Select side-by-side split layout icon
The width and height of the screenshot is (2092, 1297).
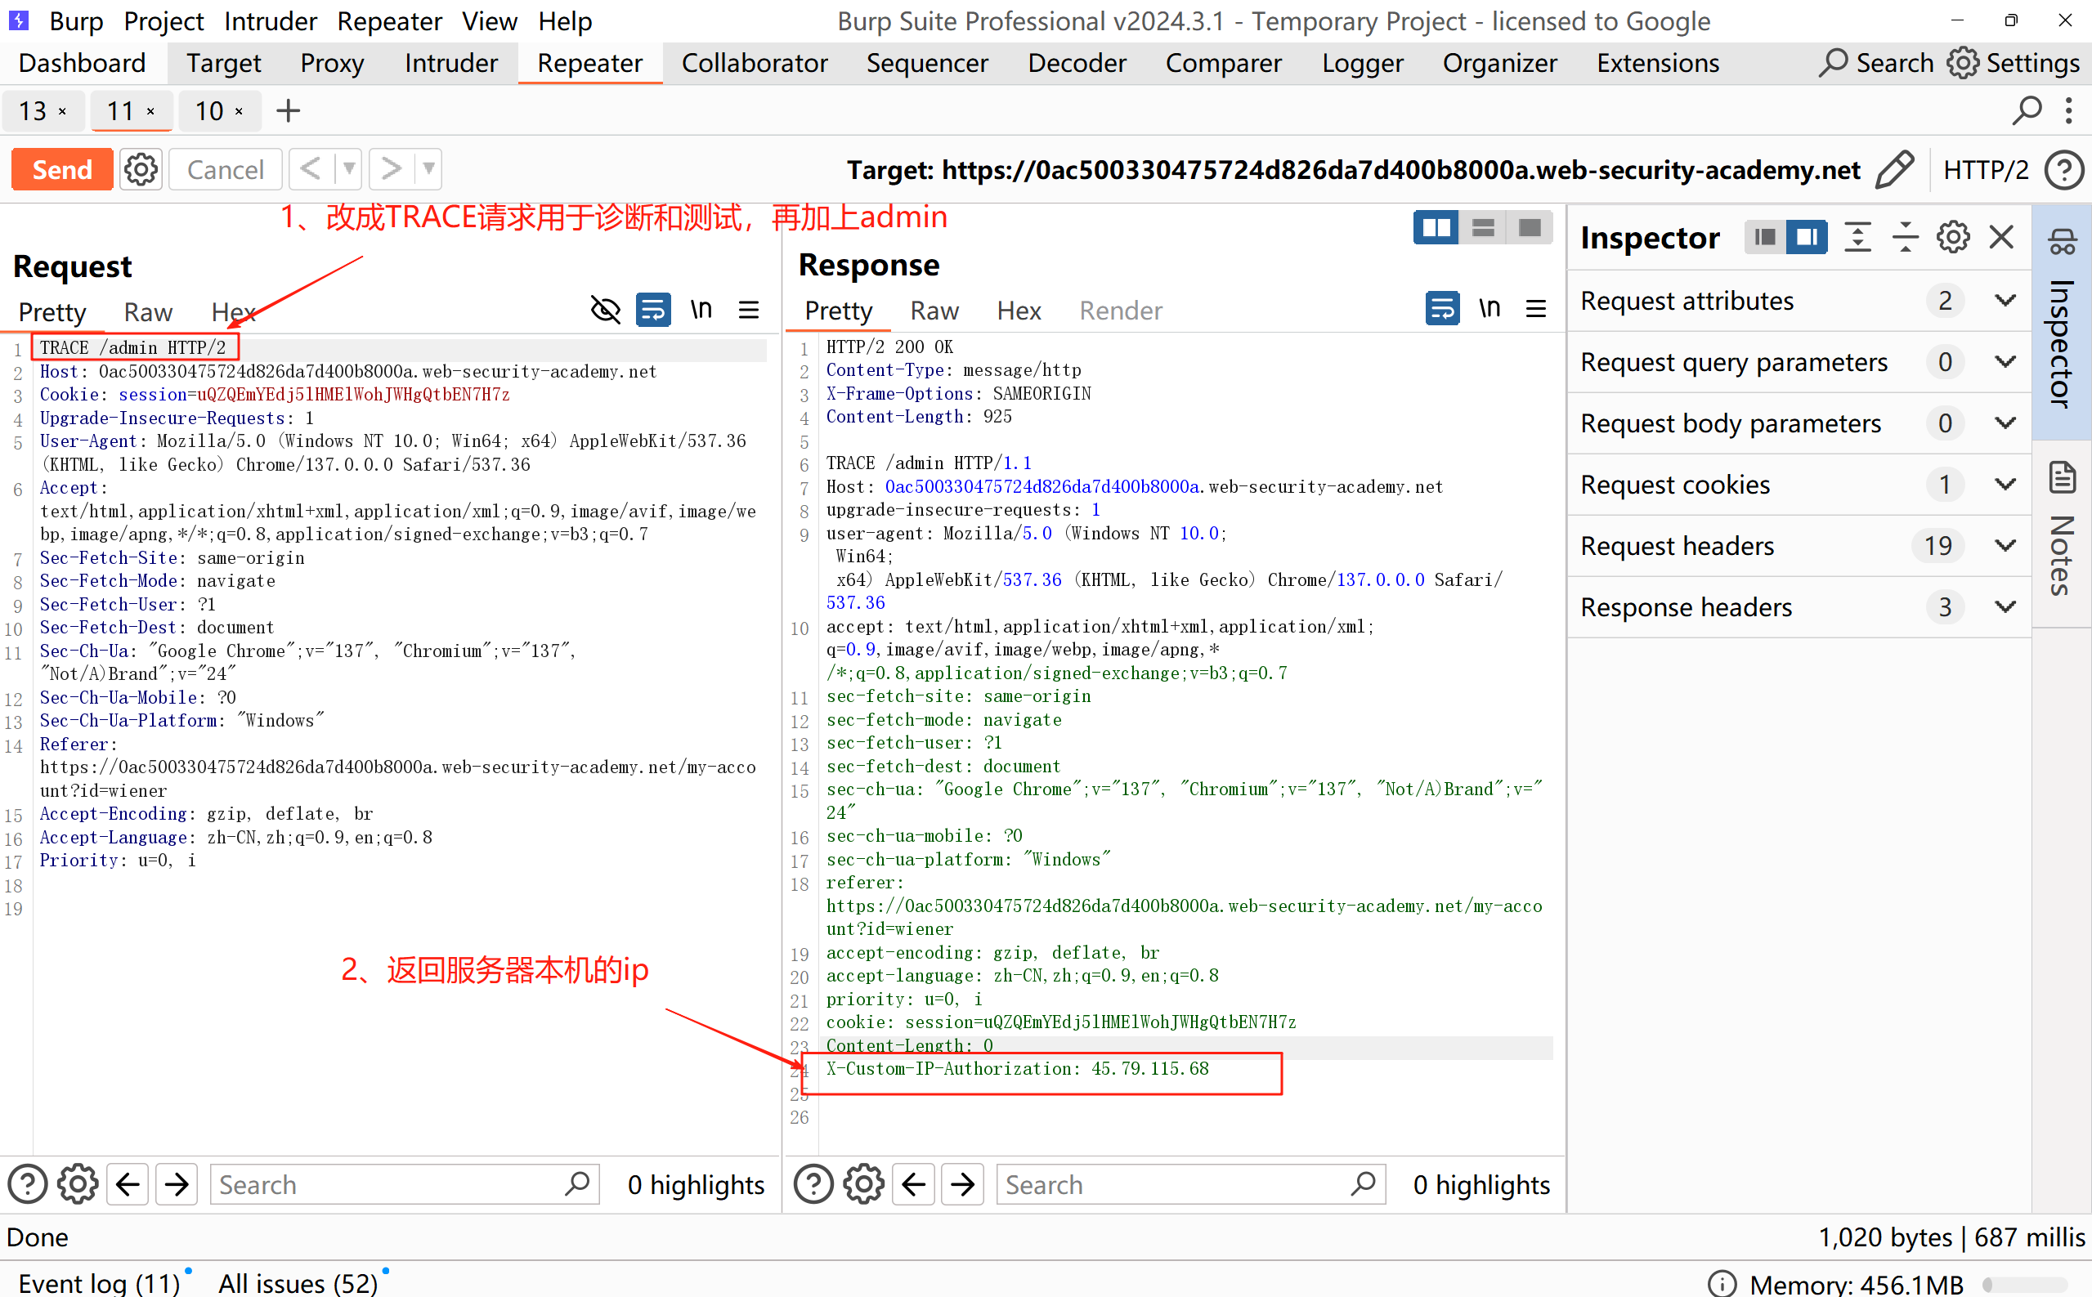1436,228
